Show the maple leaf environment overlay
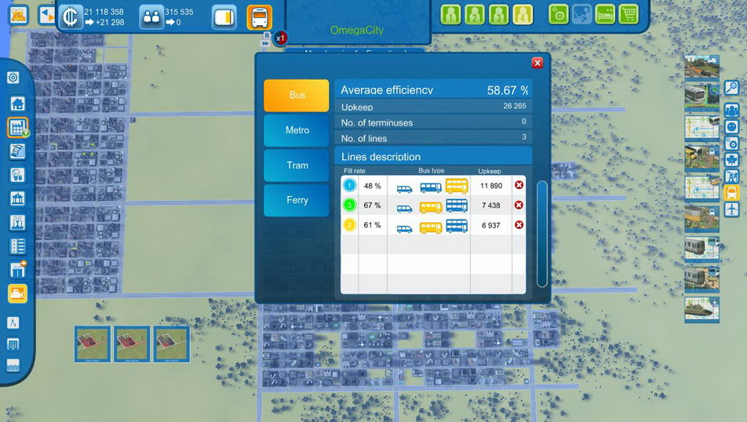 732,159
